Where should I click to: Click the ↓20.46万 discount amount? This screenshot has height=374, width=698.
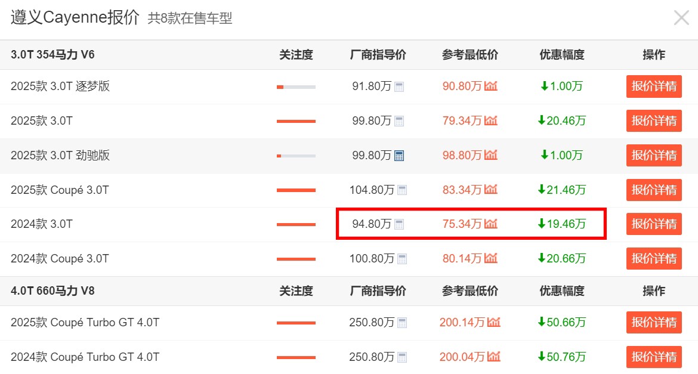click(562, 120)
